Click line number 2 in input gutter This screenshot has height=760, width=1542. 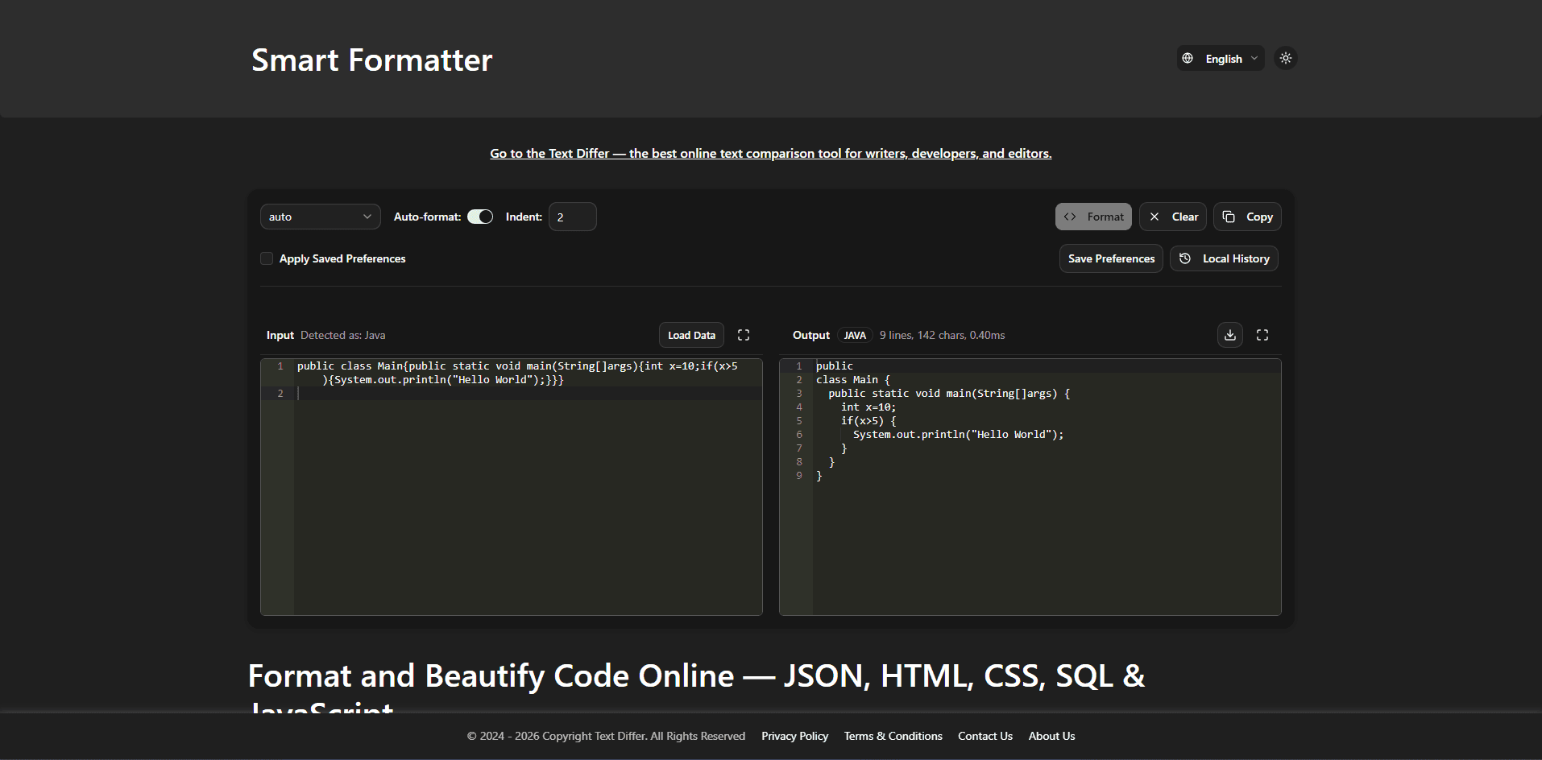click(280, 393)
